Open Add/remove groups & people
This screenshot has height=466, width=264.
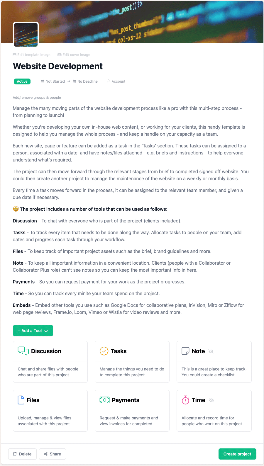37,97
